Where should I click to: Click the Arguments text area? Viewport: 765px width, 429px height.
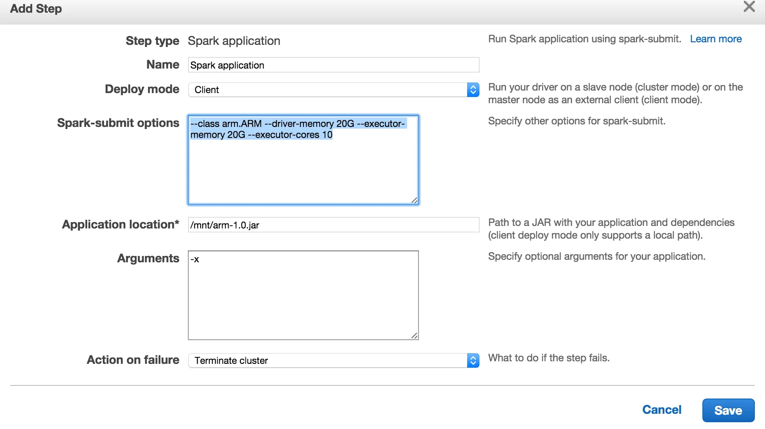click(x=303, y=295)
